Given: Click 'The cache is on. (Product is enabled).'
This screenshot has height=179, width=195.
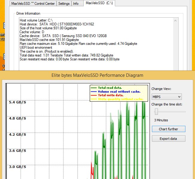Looking at the screenshot, I should [47, 51].
